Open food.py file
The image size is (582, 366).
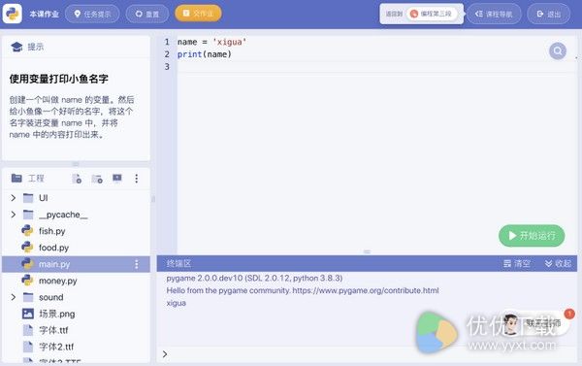pos(76,248)
